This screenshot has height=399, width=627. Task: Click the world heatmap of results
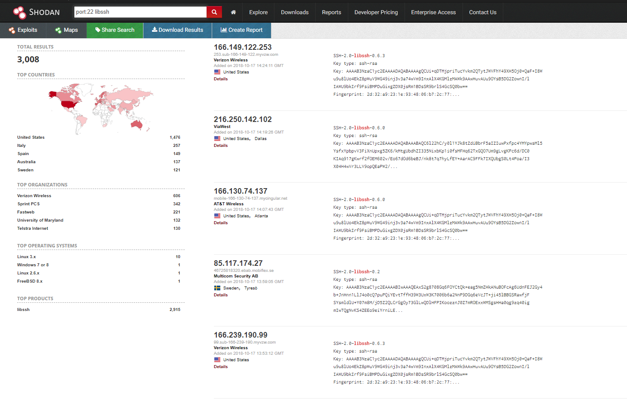click(102, 107)
